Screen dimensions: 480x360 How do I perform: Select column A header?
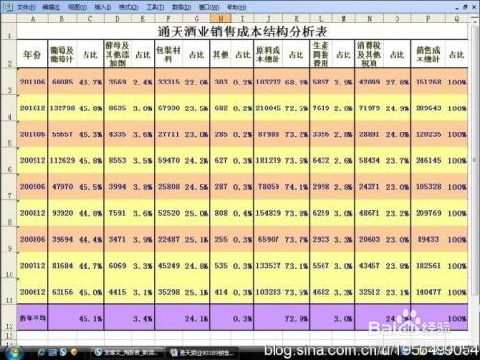pyautogui.click(x=33, y=19)
